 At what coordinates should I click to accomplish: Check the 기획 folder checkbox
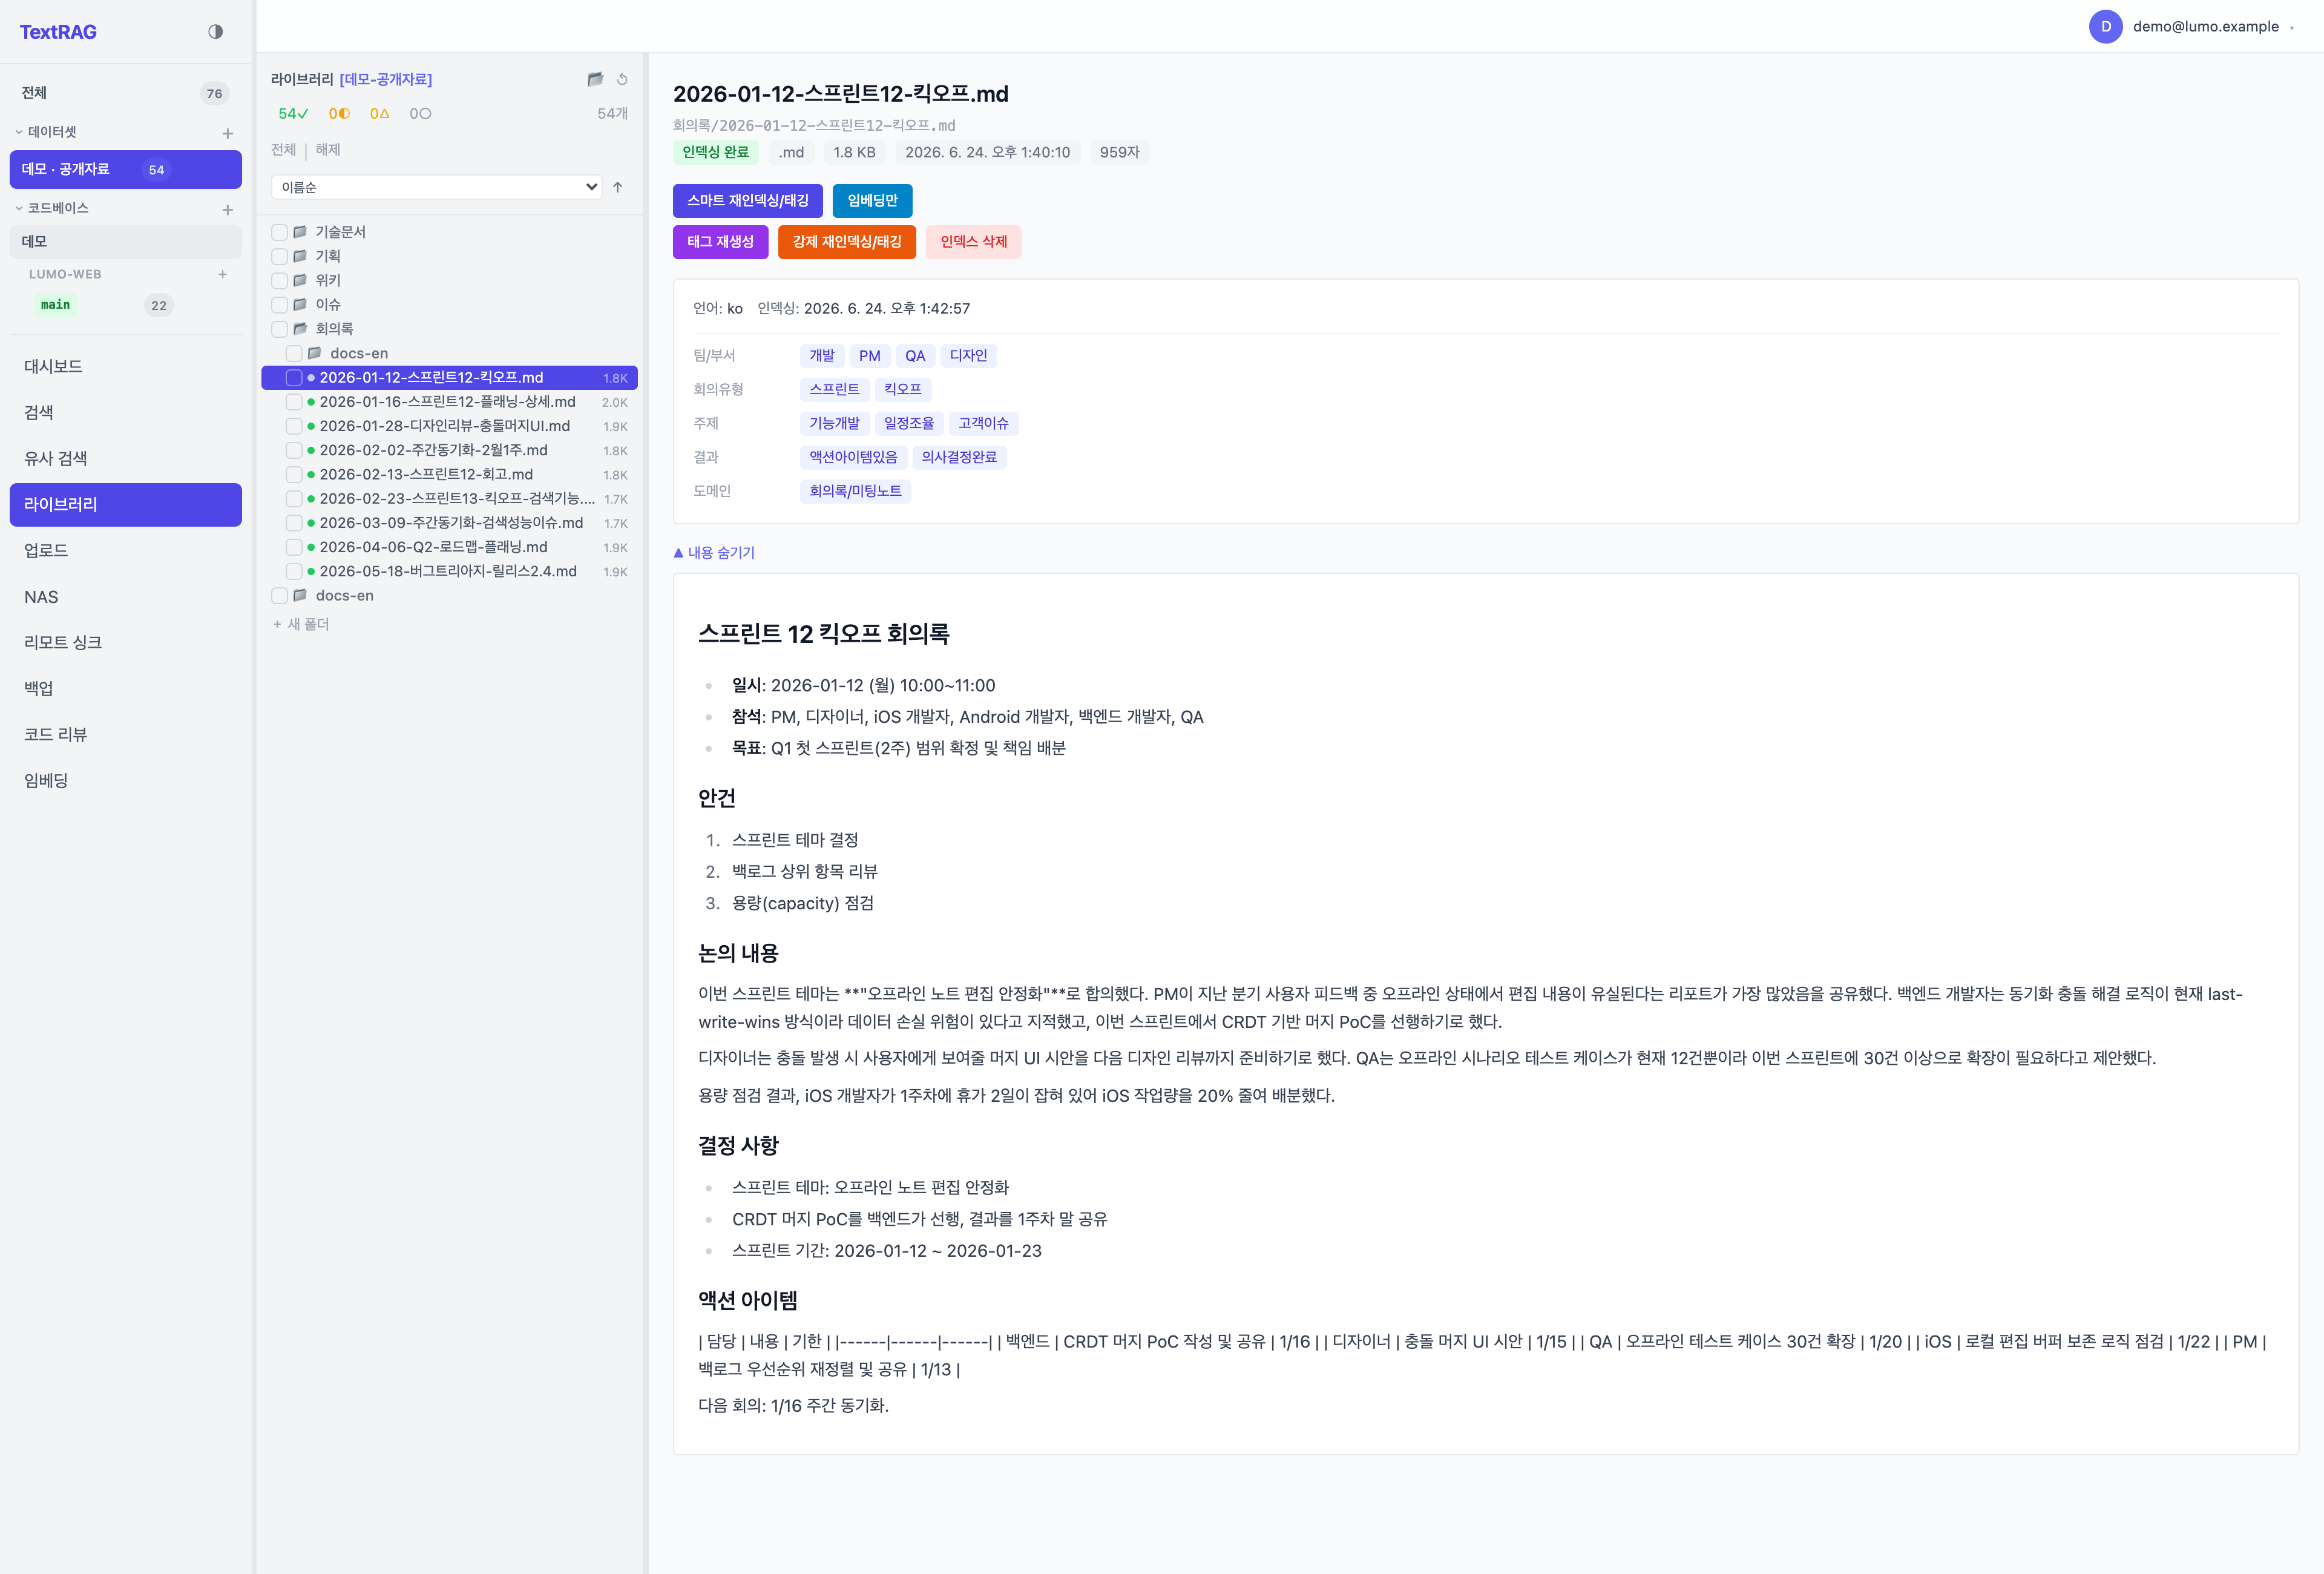(x=280, y=256)
